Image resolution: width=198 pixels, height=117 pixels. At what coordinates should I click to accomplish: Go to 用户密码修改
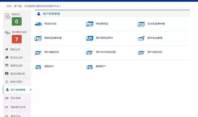(x=155, y=52)
